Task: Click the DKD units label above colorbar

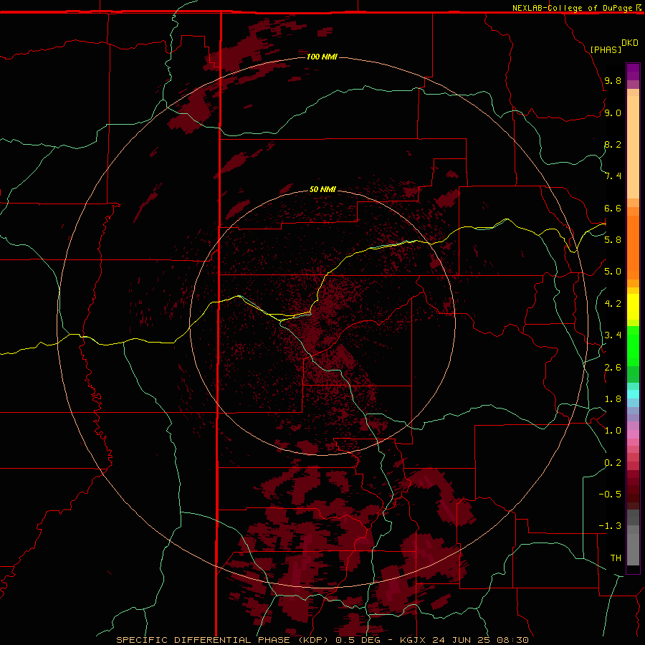Action: click(629, 43)
